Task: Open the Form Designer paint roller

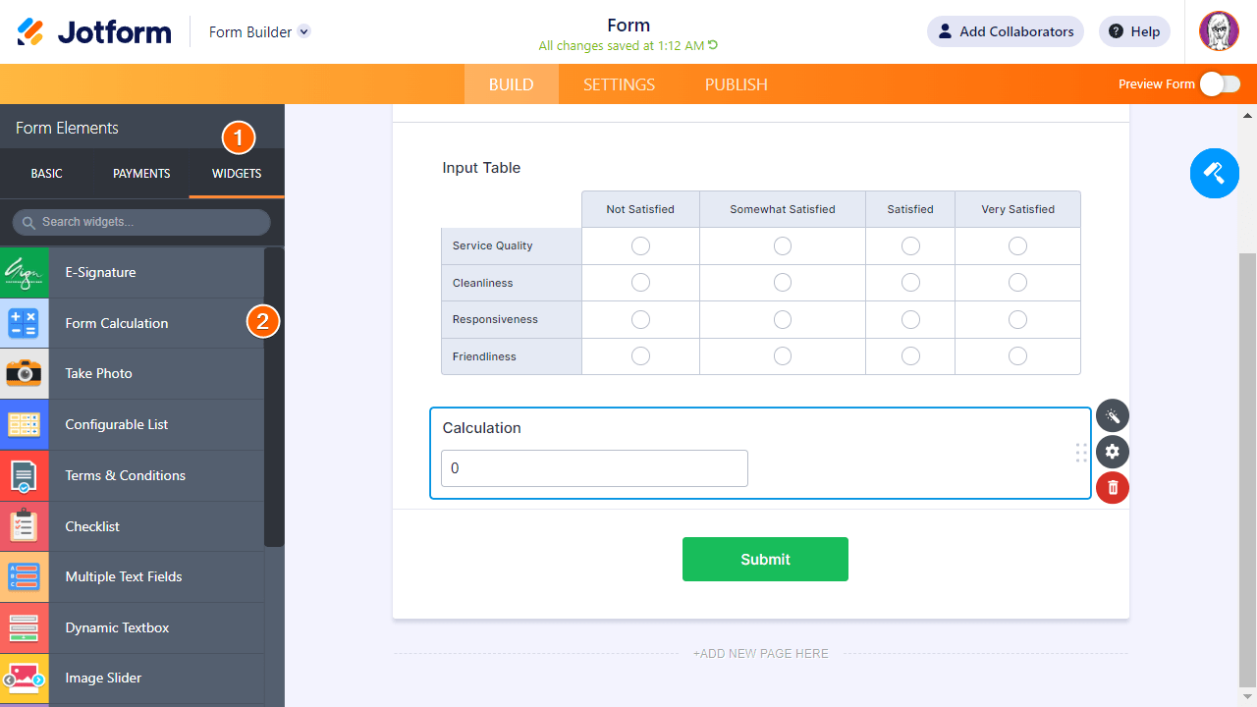Action: coord(1214,174)
